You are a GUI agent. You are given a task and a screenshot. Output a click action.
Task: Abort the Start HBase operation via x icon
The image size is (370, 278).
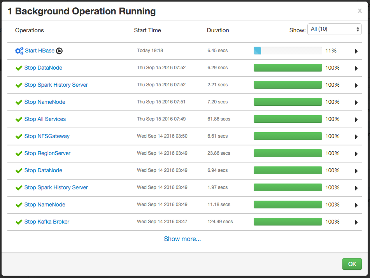[59, 51]
